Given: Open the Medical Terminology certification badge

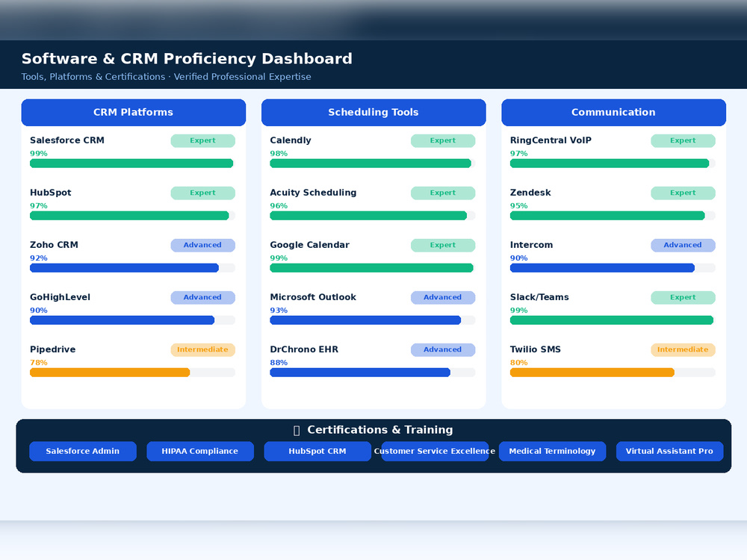Looking at the screenshot, I should (x=552, y=451).
